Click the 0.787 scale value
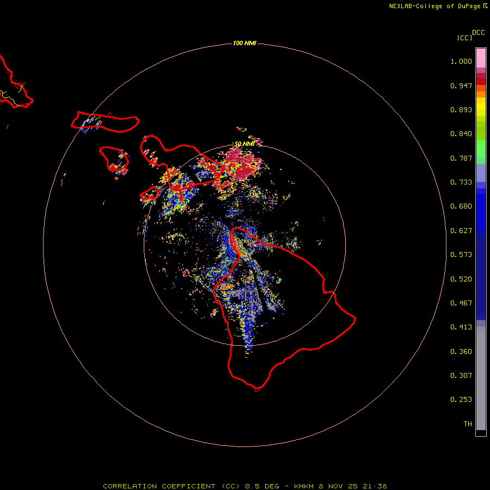This screenshot has width=490, height=490. 461,158
